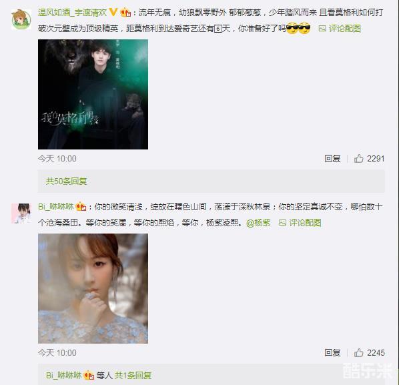
Task: Expand 共1条回复 replies
Action: click(133, 375)
